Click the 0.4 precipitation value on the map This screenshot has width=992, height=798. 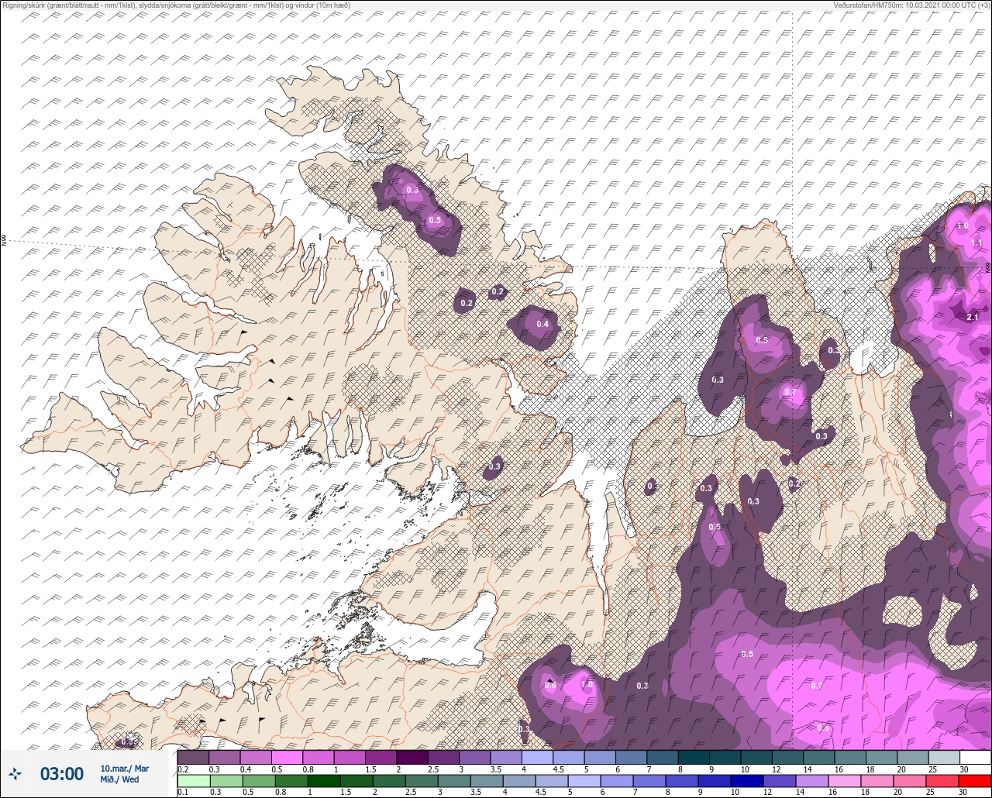pyautogui.click(x=542, y=324)
